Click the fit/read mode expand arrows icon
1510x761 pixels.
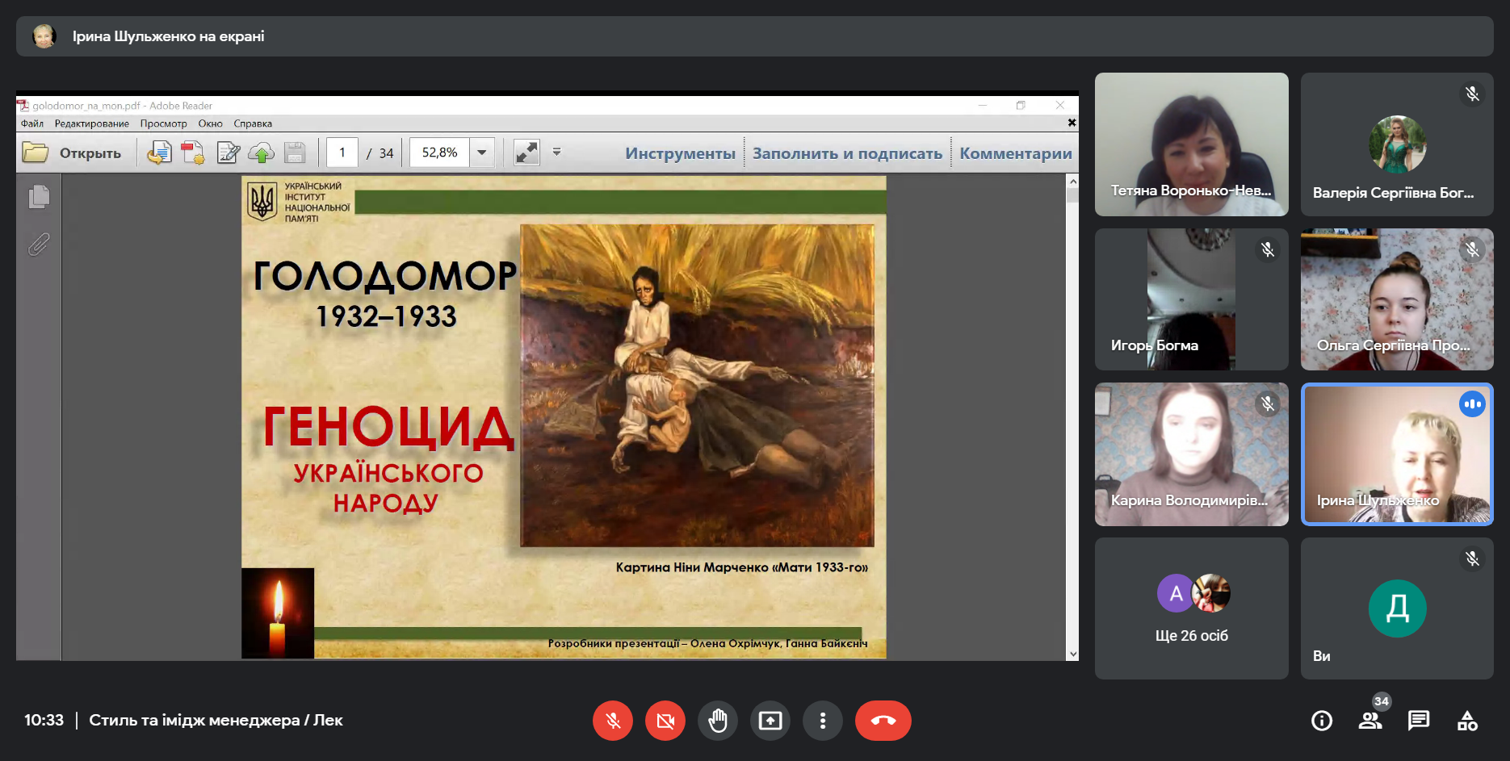(526, 153)
